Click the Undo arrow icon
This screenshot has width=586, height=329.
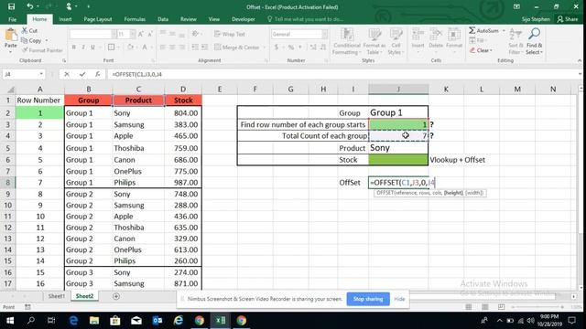[30, 6]
